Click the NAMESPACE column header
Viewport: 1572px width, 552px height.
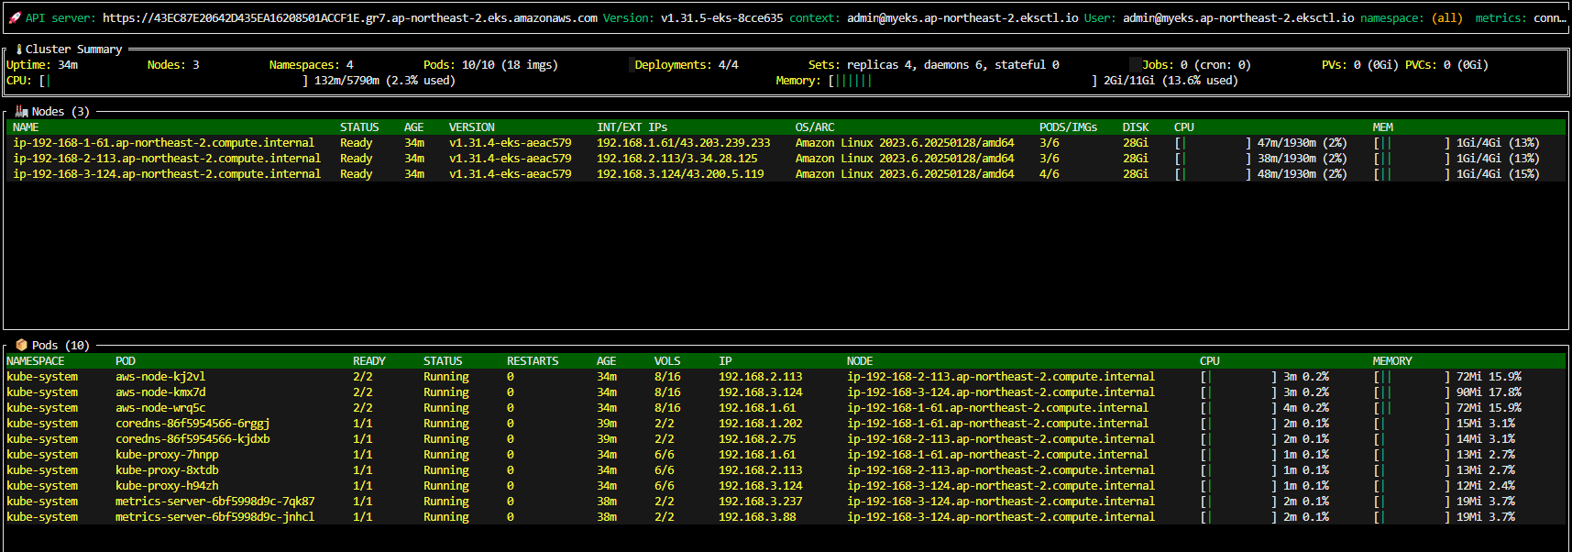[36, 360]
